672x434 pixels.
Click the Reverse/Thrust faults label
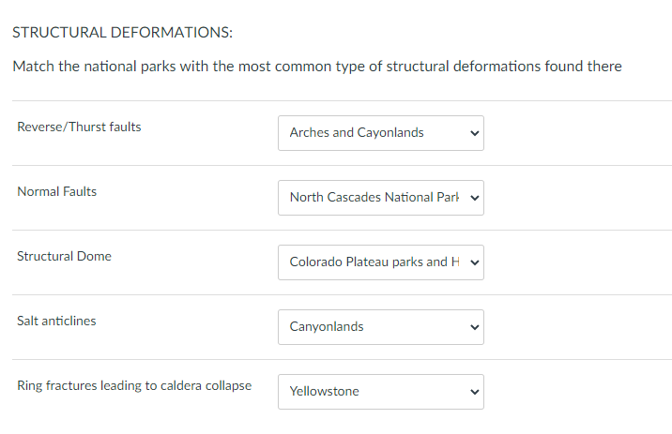(79, 127)
